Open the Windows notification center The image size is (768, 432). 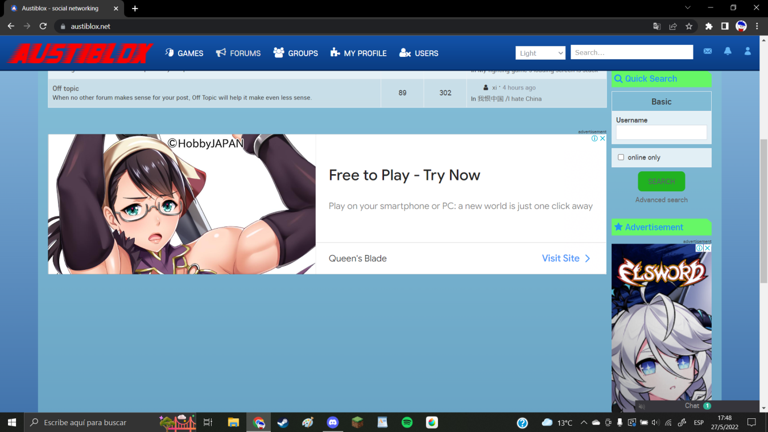pyautogui.click(x=752, y=422)
